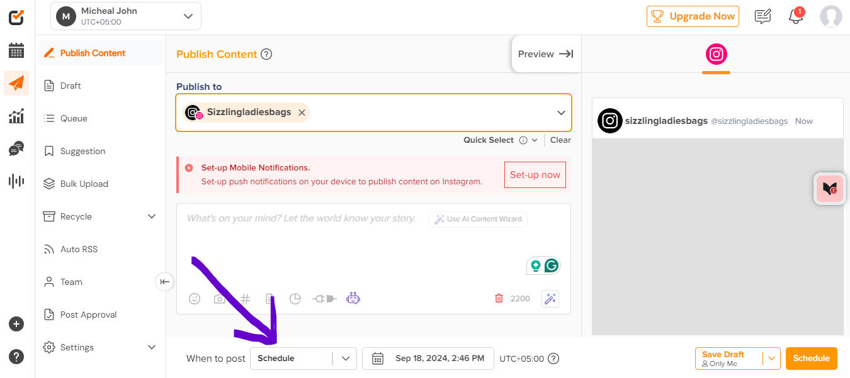Click the pie chart icon in the composer

click(x=295, y=299)
